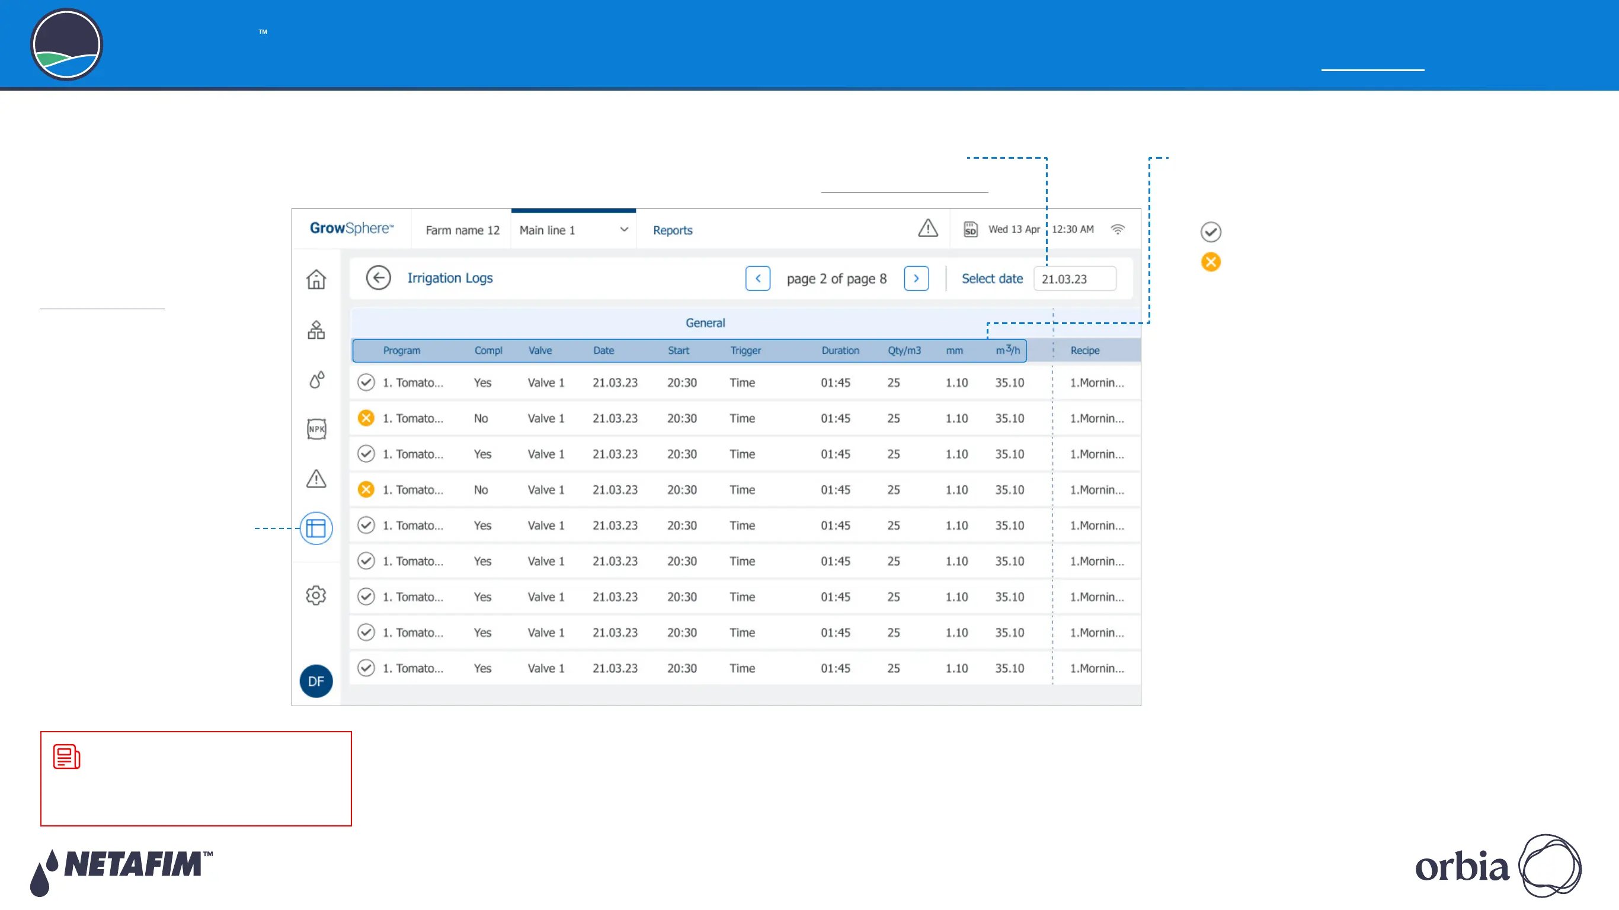This screenshot has height=910, width=1619.
Task: Open the DF user avatar
Action: (316, 681)
